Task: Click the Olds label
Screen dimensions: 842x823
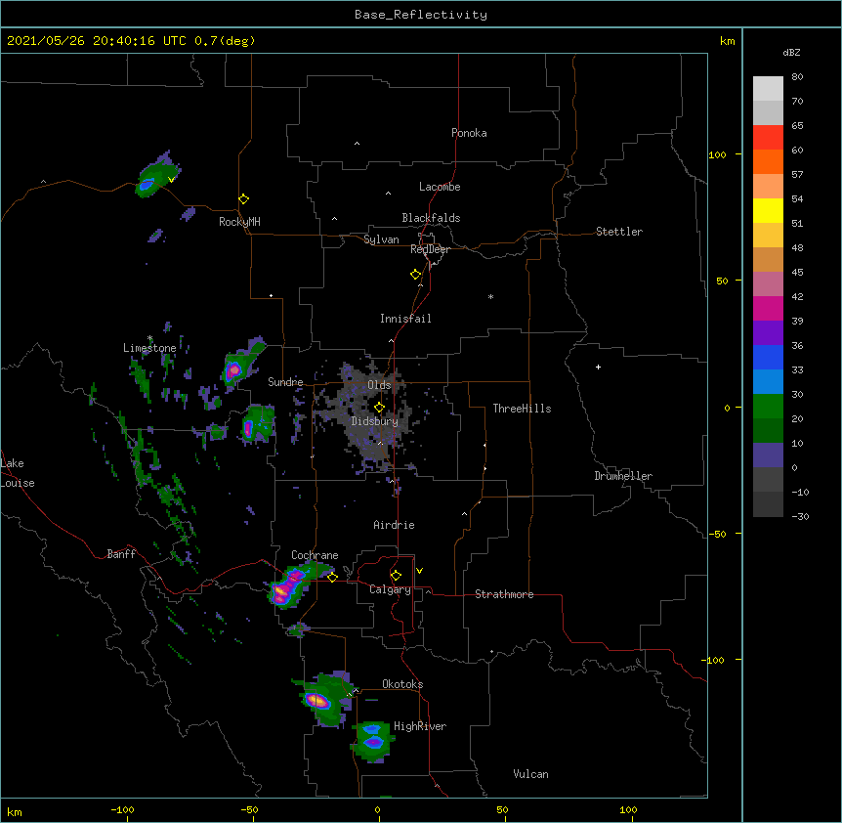Action: (379, 385)
